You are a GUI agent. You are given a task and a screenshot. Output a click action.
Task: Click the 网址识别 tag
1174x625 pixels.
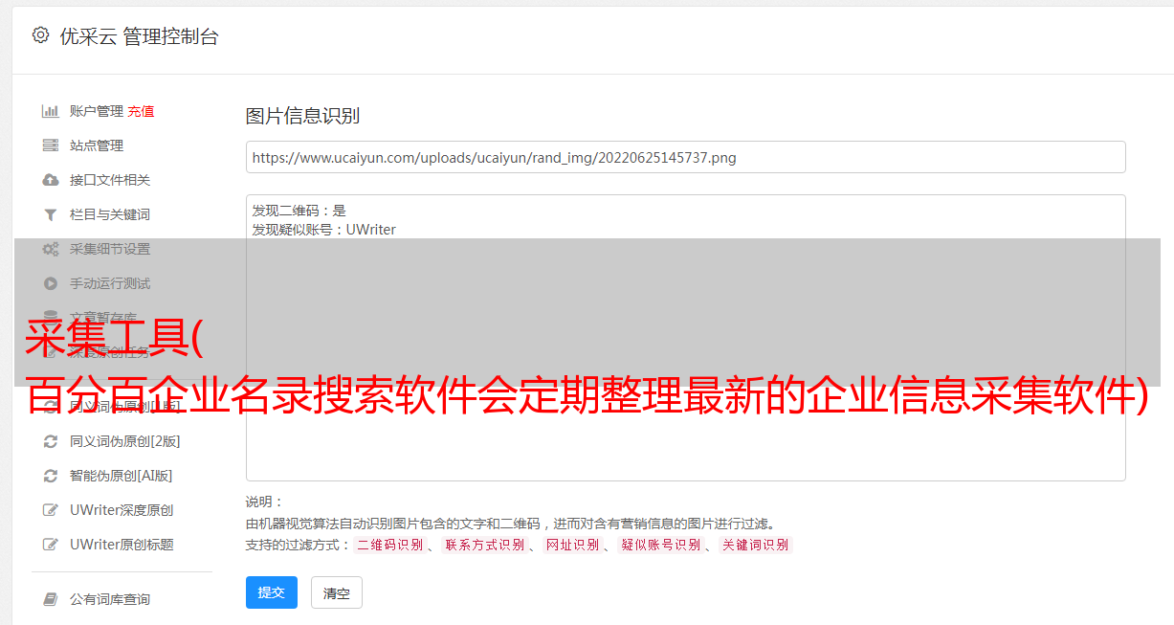click(x=572, y=545)
